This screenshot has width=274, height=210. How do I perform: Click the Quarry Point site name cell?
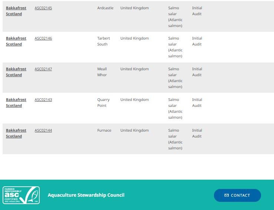pos(103,102)
